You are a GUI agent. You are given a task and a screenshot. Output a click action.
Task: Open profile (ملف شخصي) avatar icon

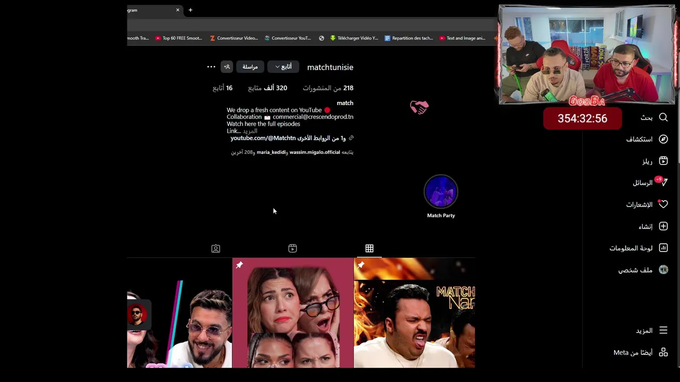point(663,270)
